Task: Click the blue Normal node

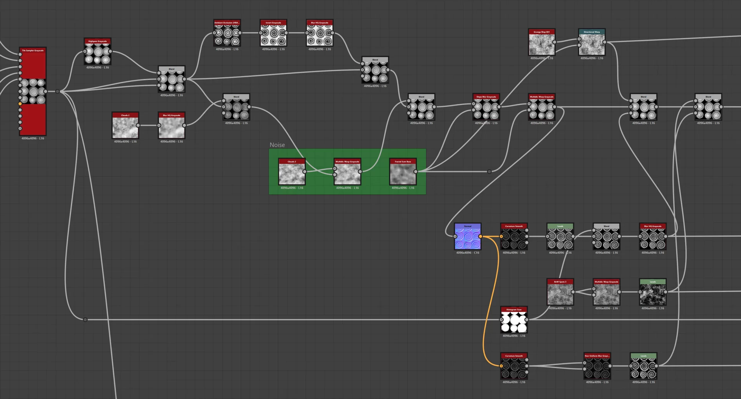Action: [x=468, y=237]
